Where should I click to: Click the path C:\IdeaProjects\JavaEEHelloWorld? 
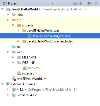tap(63, 9)
